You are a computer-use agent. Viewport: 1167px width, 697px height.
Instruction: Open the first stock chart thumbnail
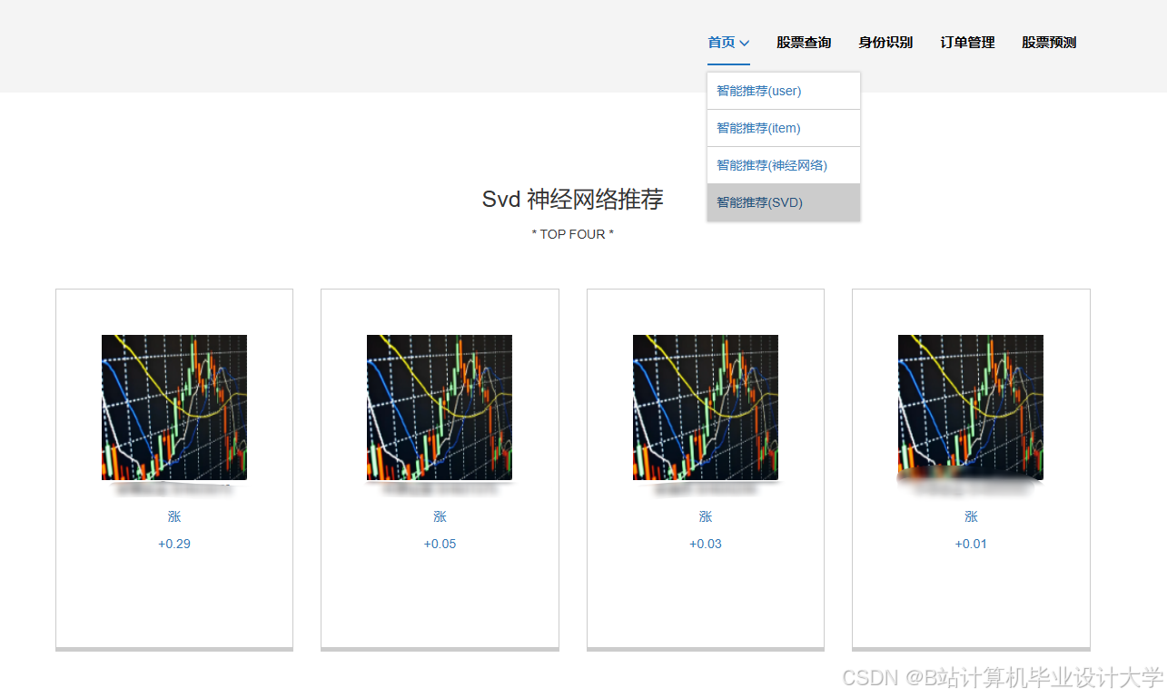click(x=173, y=407)
